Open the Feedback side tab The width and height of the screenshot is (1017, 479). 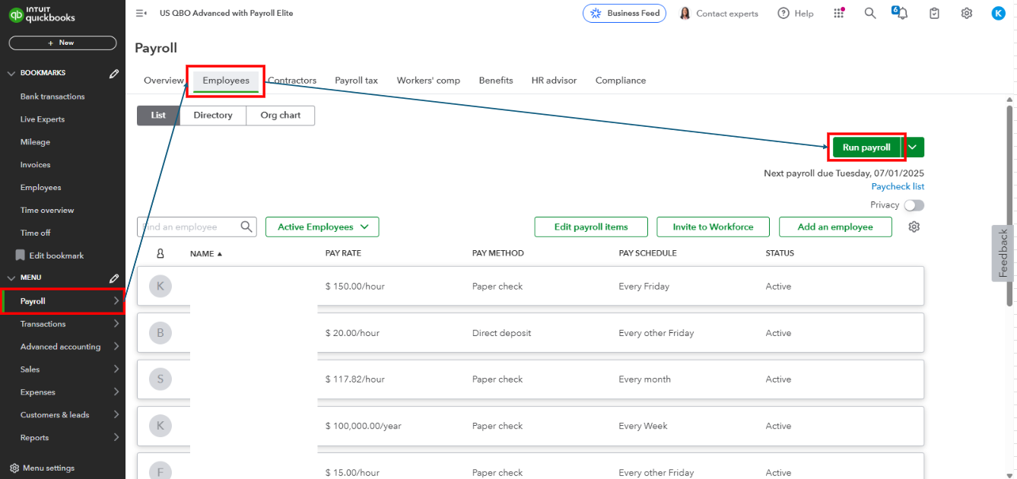coord(1003,253)
